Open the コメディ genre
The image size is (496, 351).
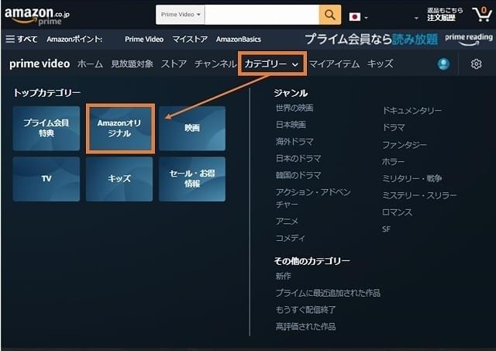coord(290,238)
